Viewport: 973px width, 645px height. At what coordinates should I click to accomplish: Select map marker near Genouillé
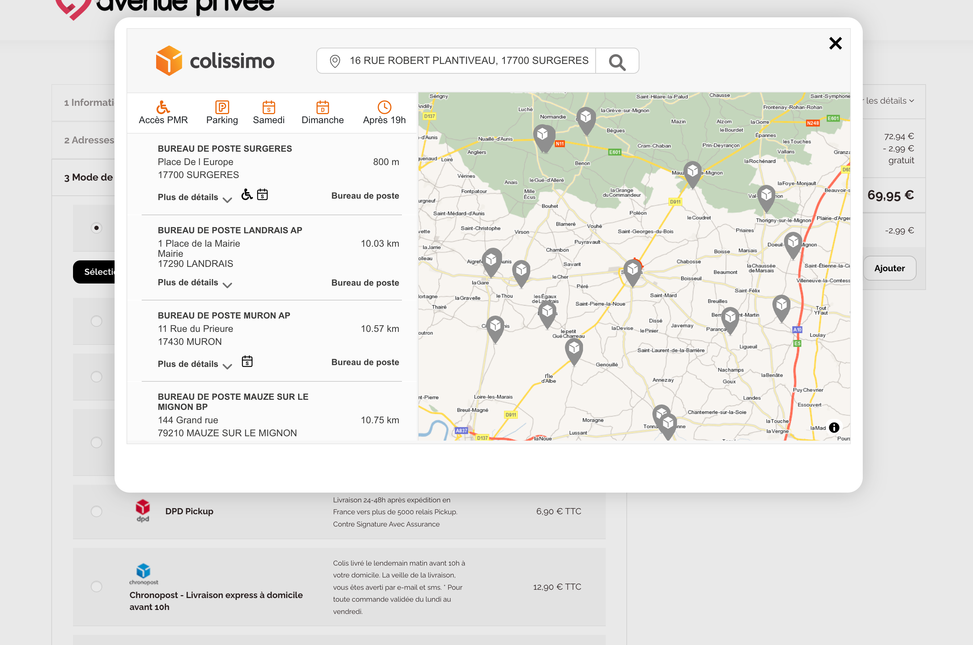(x=574, y=352)
